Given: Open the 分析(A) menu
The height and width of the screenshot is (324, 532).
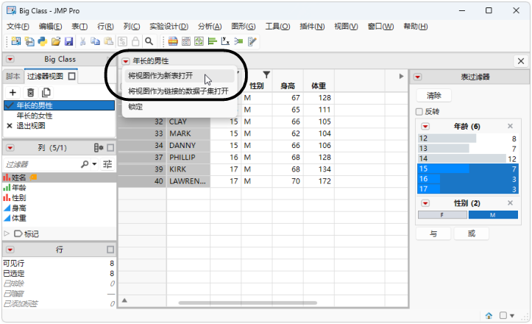Looking at the screenshot, I should coord(210,27).
